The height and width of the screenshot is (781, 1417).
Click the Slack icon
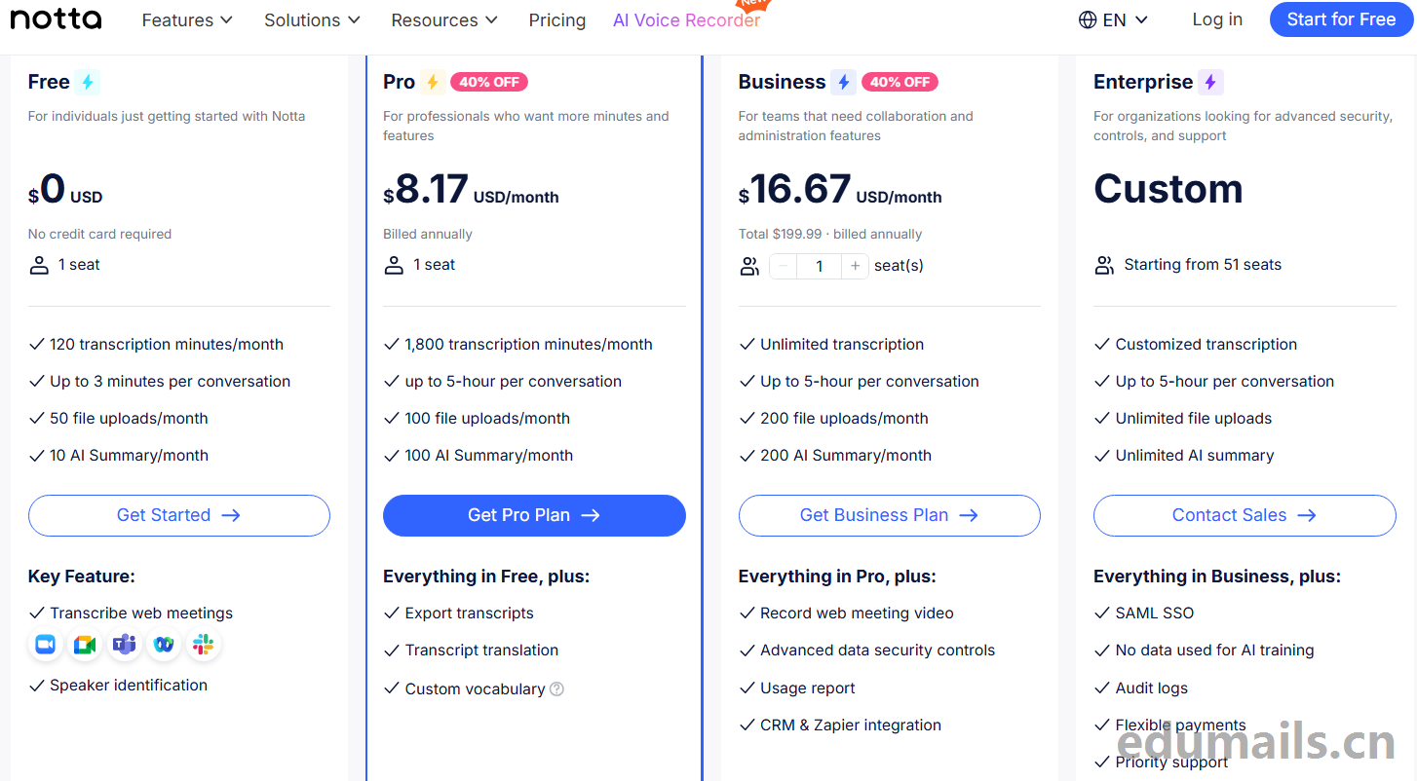coord(203,645)
